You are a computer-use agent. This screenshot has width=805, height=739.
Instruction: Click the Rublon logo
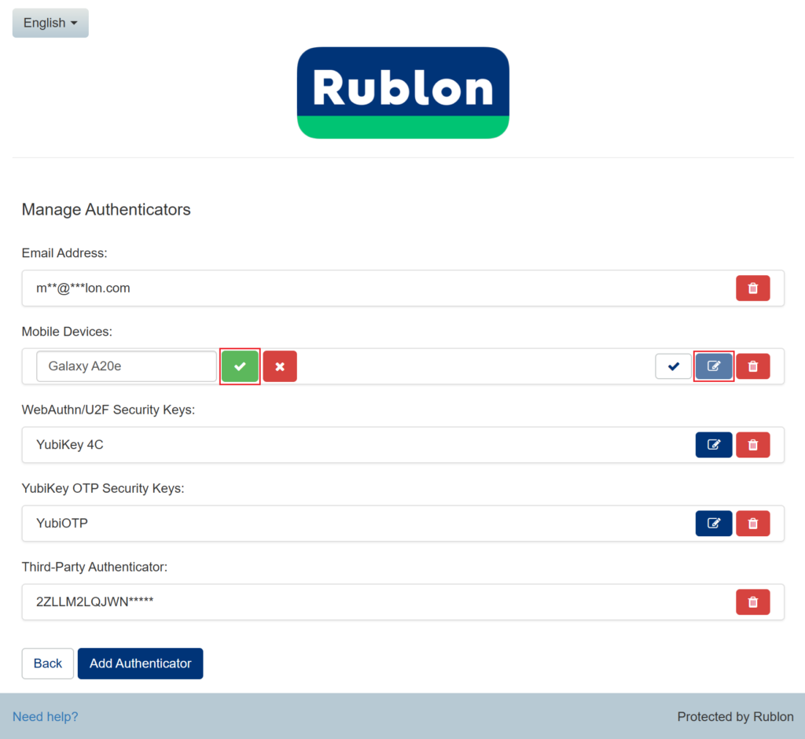pos(402,93)
